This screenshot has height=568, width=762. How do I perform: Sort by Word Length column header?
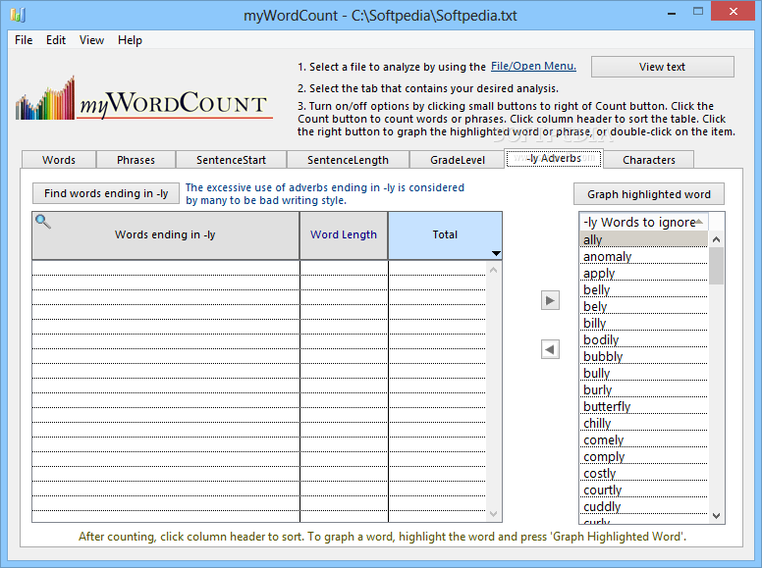pyautogui.click(x=344, y=235)
